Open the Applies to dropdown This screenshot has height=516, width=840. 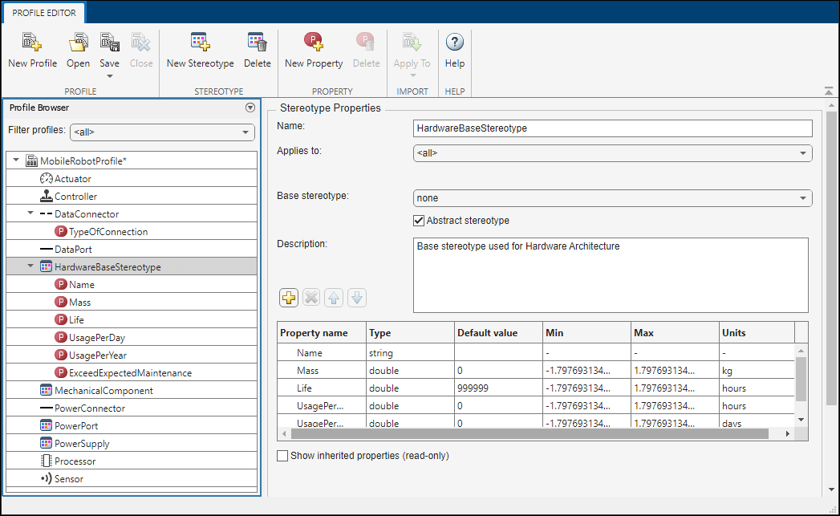805,153
